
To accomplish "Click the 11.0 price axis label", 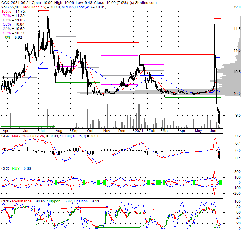I will [x=237, y=51].
